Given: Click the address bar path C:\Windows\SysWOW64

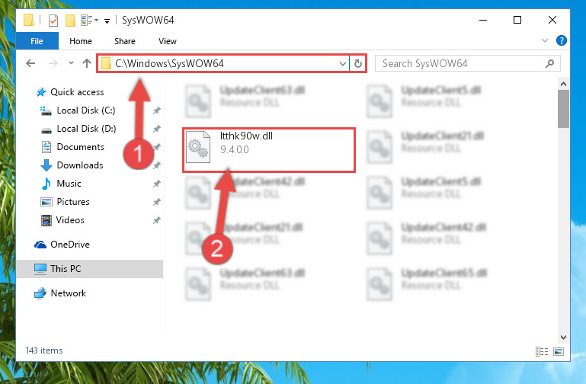Looking at the screenshot, I should pyautogui.click(x=169, y=63).
